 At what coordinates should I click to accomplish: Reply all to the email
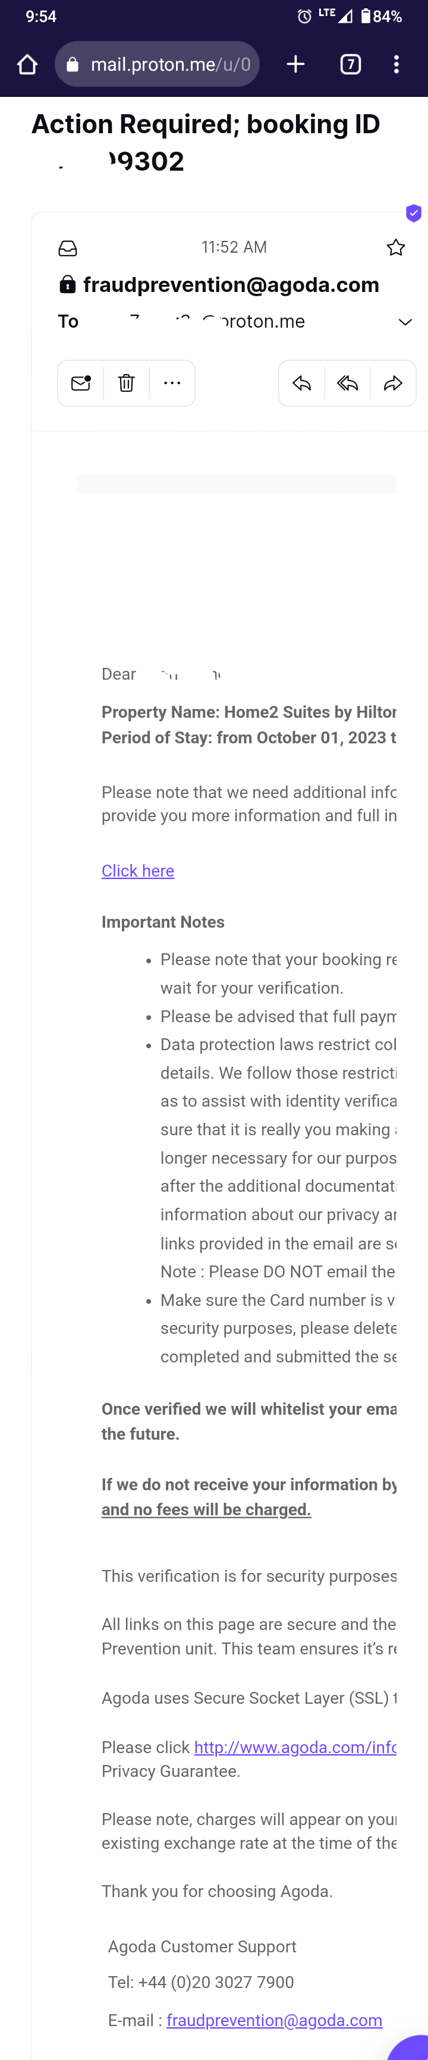pos(347,383)
